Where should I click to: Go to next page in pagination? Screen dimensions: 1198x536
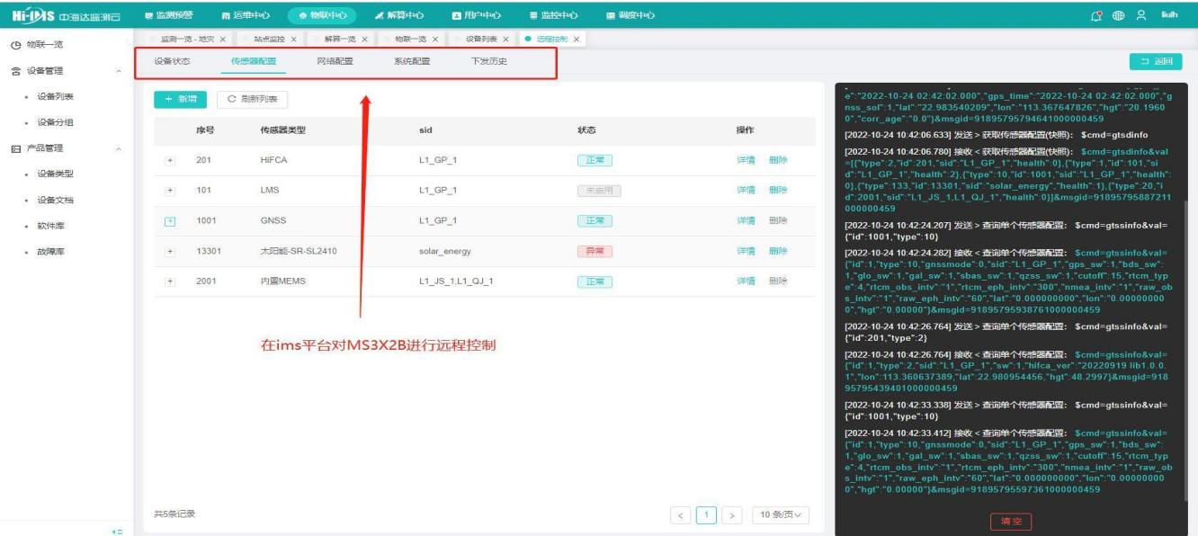(733, 514)
